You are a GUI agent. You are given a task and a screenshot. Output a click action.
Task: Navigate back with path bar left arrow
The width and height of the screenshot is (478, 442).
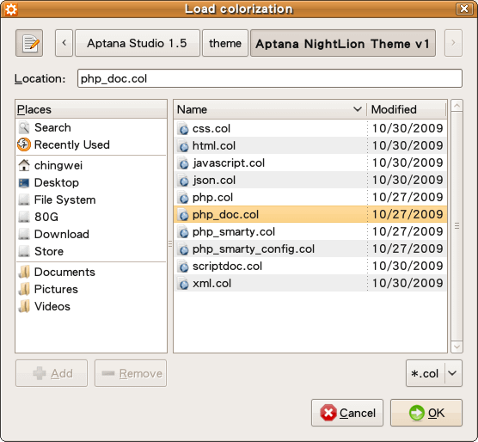[x=64, y=43]
